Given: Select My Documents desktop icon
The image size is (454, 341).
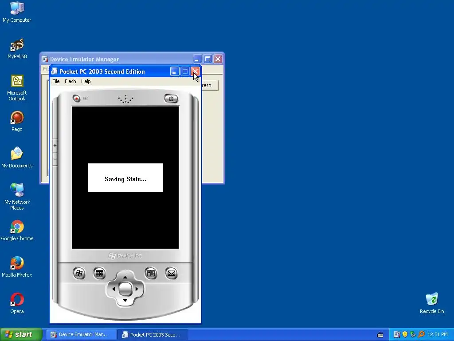Looking at the screenshot, I should coord(17,158).
